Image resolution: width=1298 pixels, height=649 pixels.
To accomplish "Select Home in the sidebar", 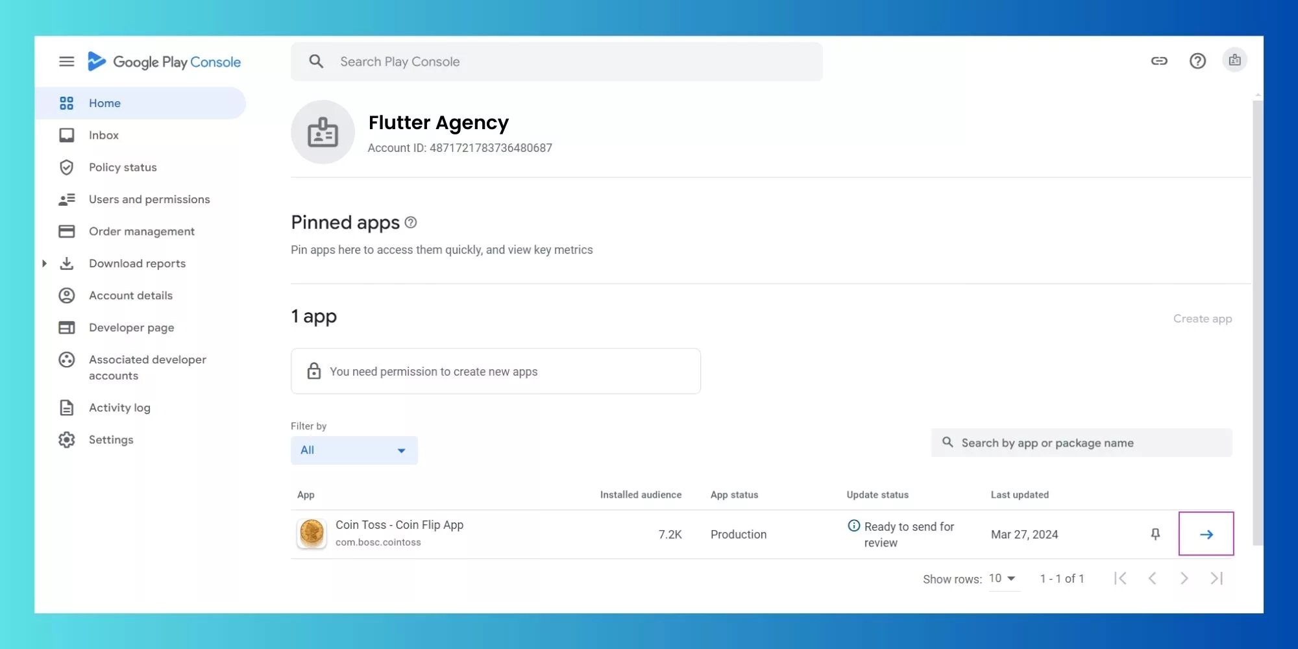I will pos(140,103).
